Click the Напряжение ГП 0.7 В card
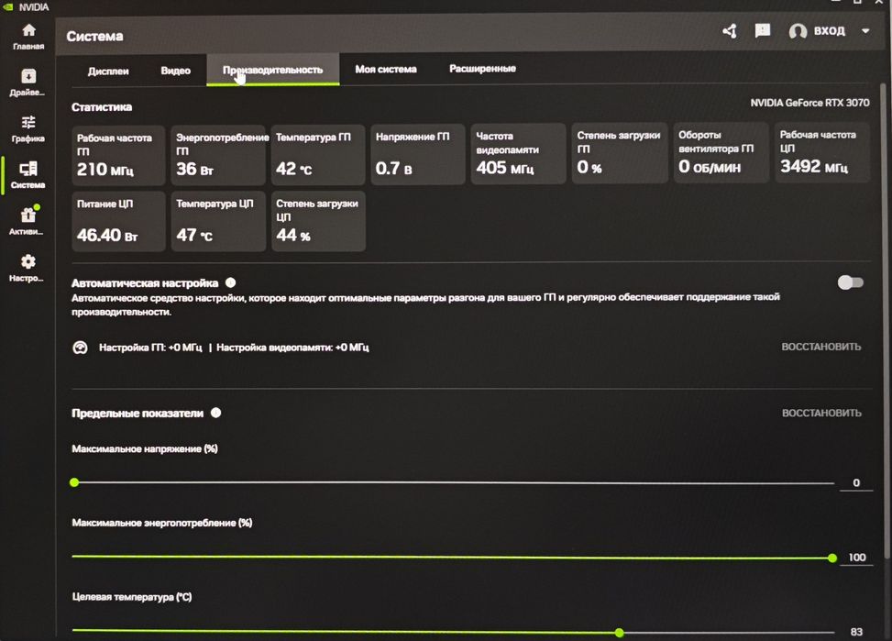This screenshot has width=892, height=641. click(418, 154)
